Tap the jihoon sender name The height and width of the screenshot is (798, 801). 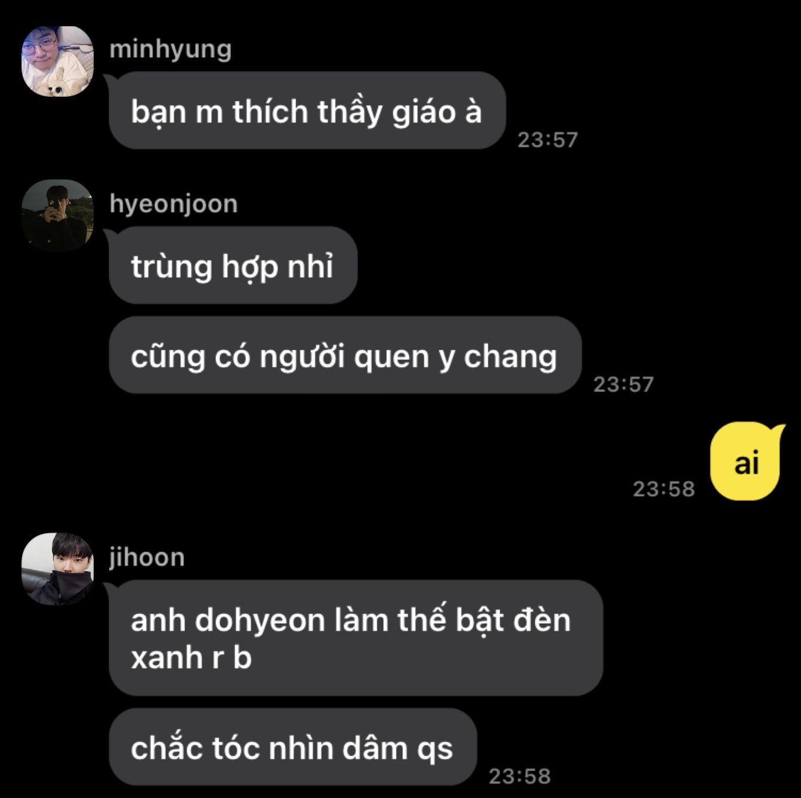point(147,557)
